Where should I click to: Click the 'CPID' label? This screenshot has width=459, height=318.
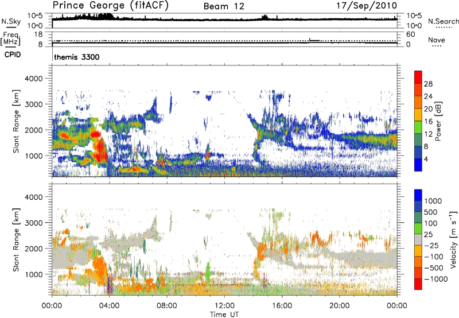pyautogui.click(x=13, y=55)
